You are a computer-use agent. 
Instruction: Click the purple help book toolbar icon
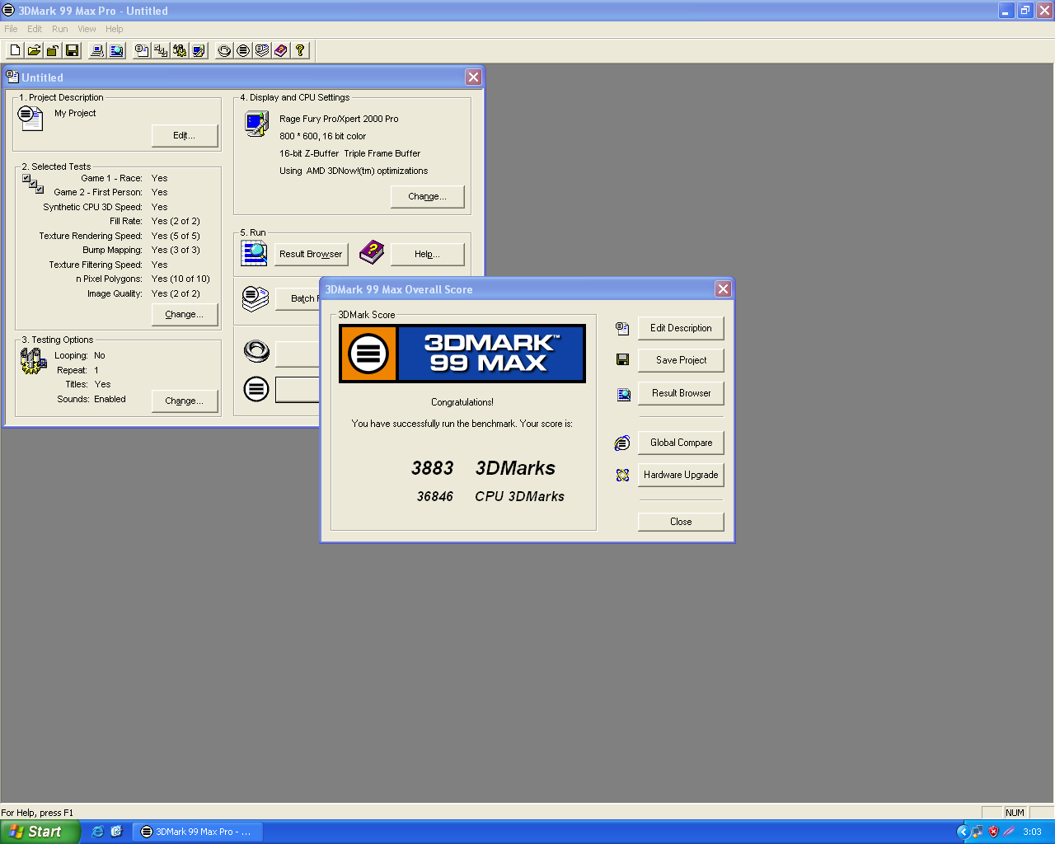[x=281, y=51]
